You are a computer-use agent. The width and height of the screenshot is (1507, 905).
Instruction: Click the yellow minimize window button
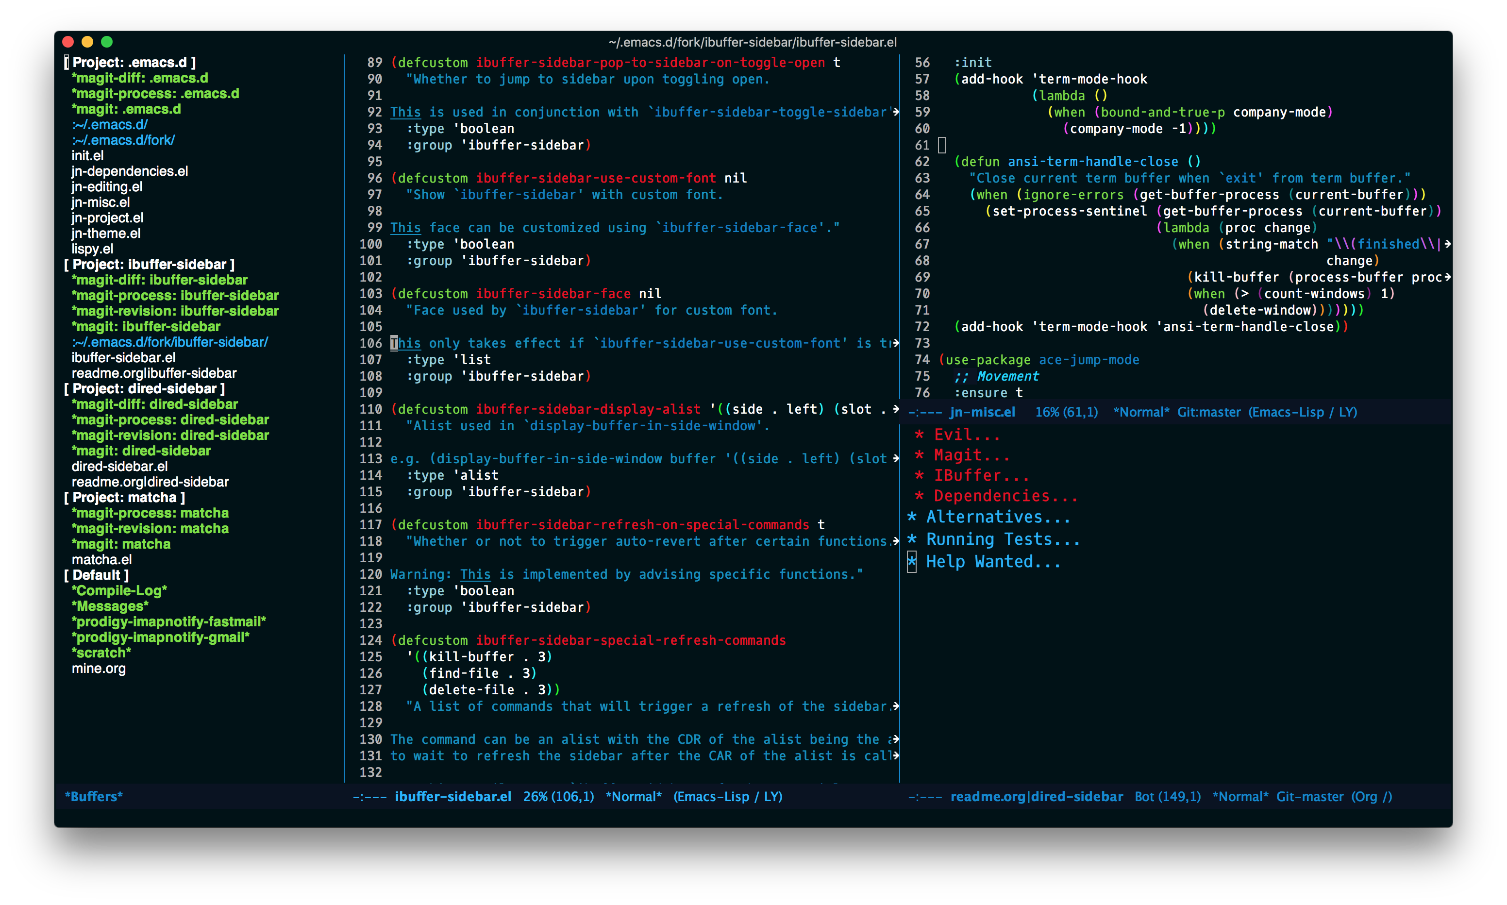point(87,41)
